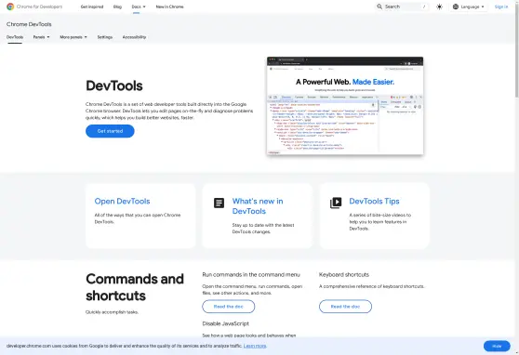Open the Get inspired menu item
The image size is (519, 355).
92,7
